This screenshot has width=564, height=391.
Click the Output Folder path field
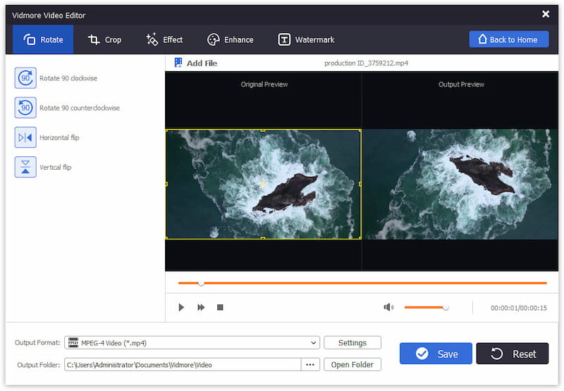tap(182, 365)
